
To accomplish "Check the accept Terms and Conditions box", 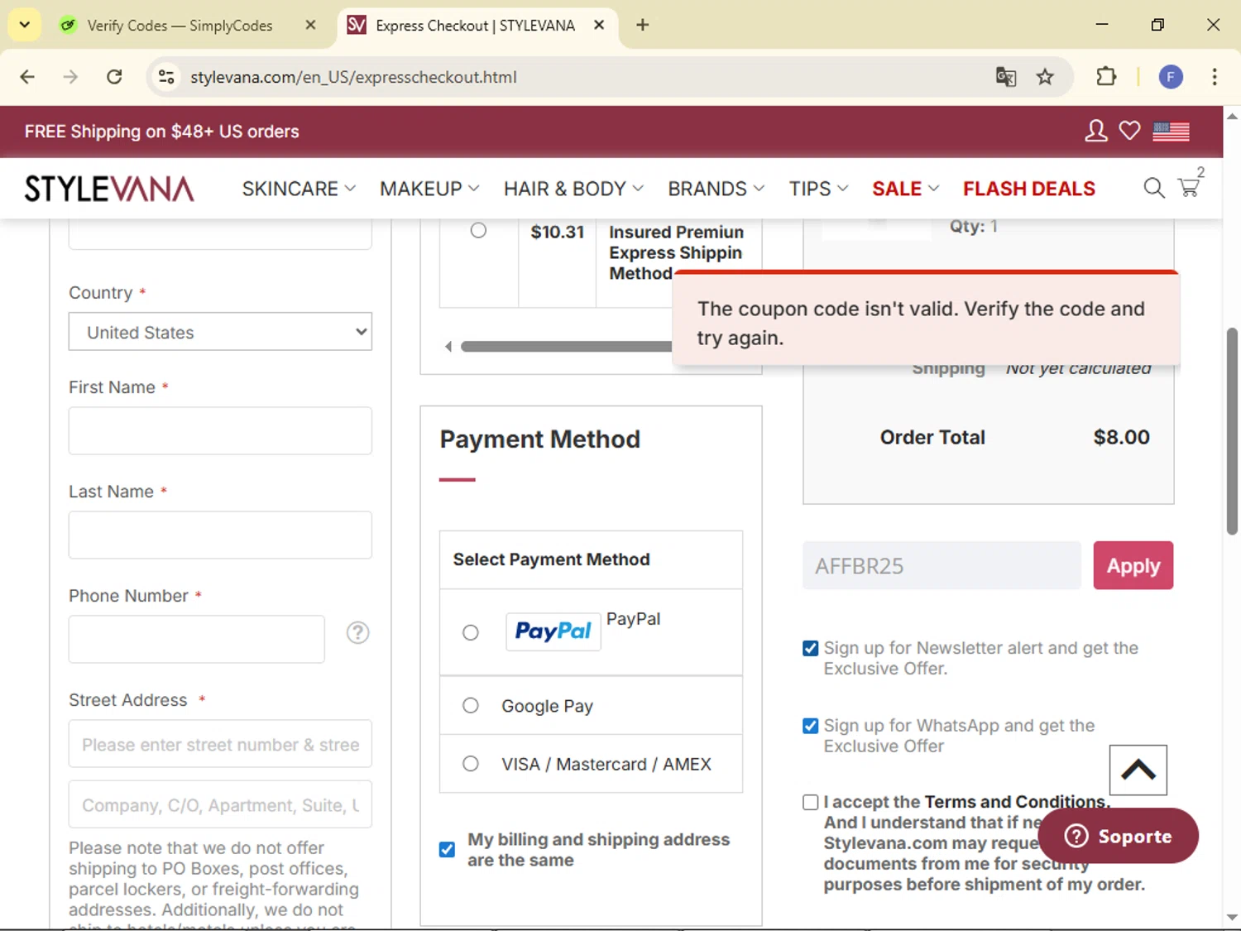I will (811, 803).
